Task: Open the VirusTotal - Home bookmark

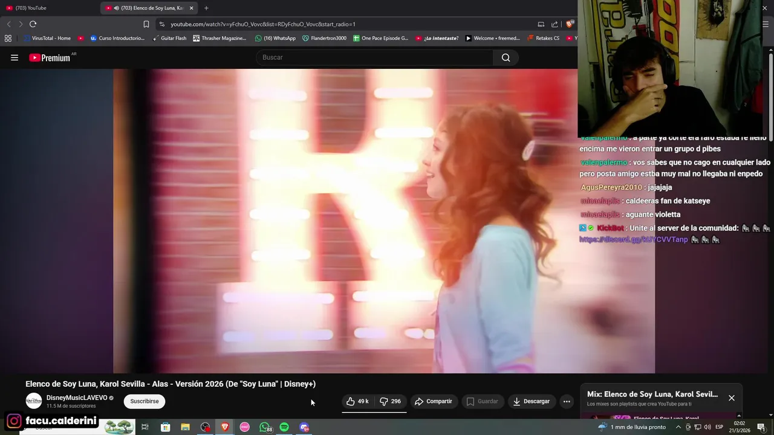Action: point(47,38)
